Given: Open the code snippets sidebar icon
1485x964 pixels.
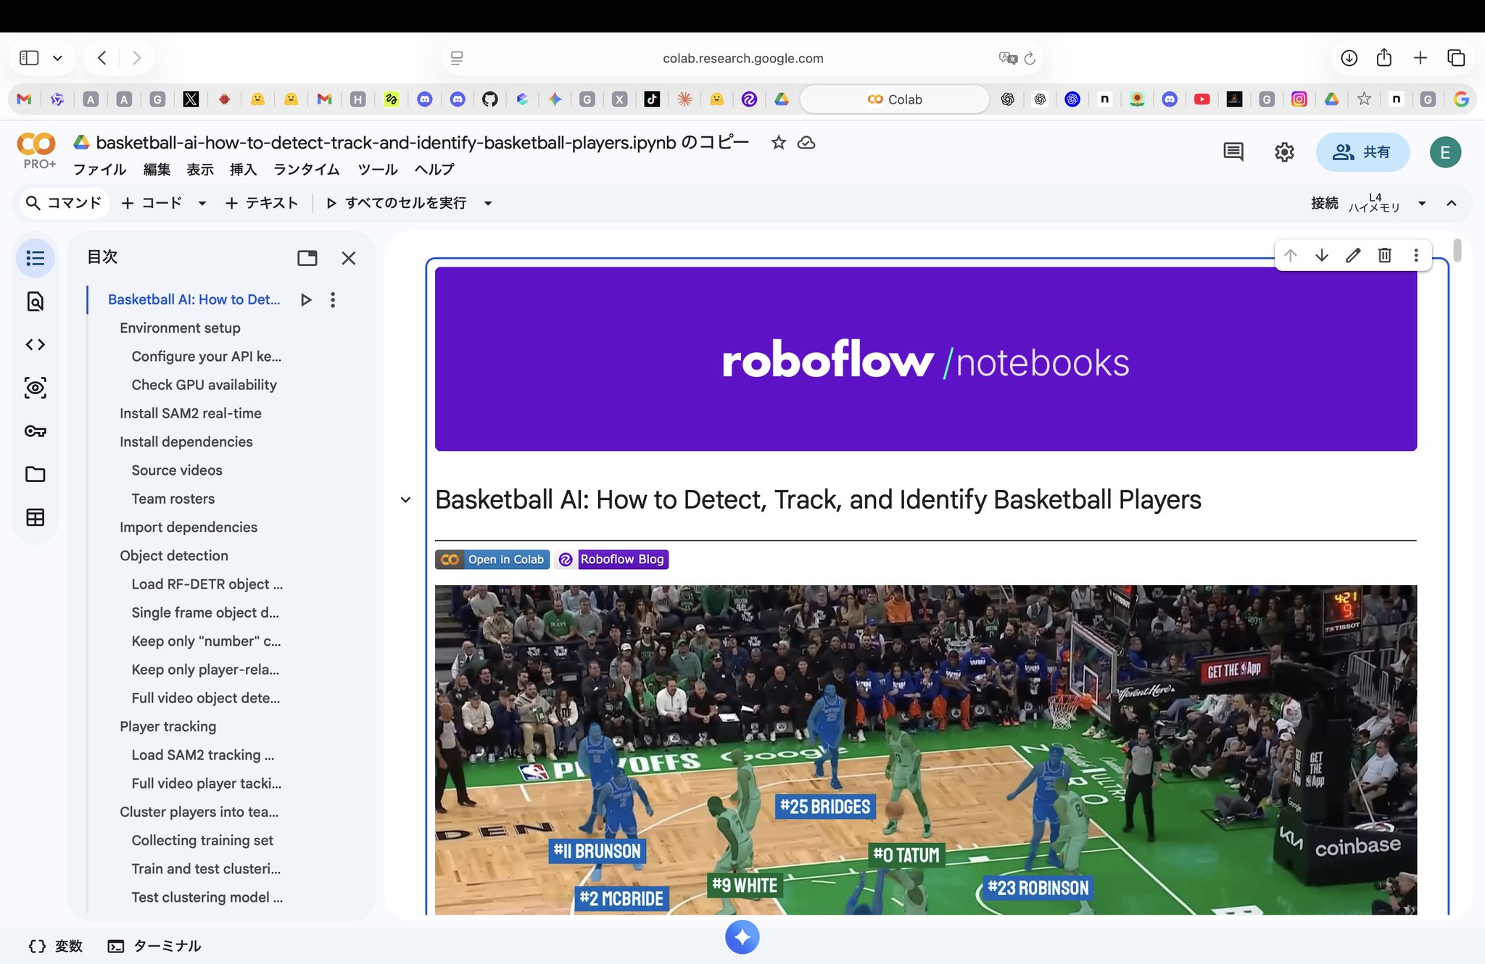Looking at the screenshot, I should 35,344.
